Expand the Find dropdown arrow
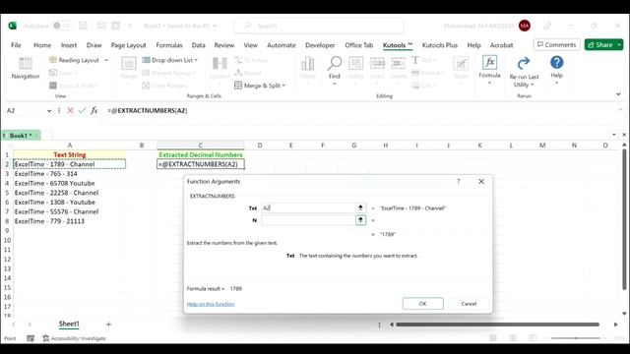The image size is (630, 354). 335,84
